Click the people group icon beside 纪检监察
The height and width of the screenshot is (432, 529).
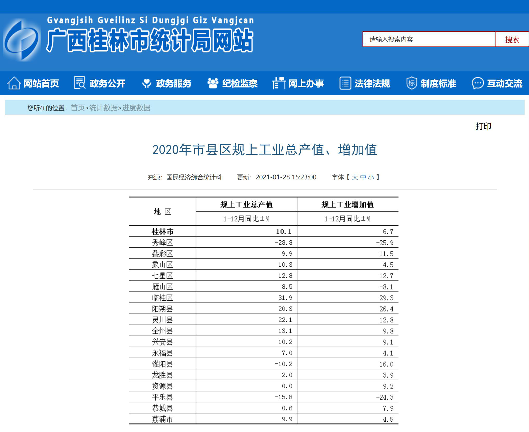click(213, 83)
